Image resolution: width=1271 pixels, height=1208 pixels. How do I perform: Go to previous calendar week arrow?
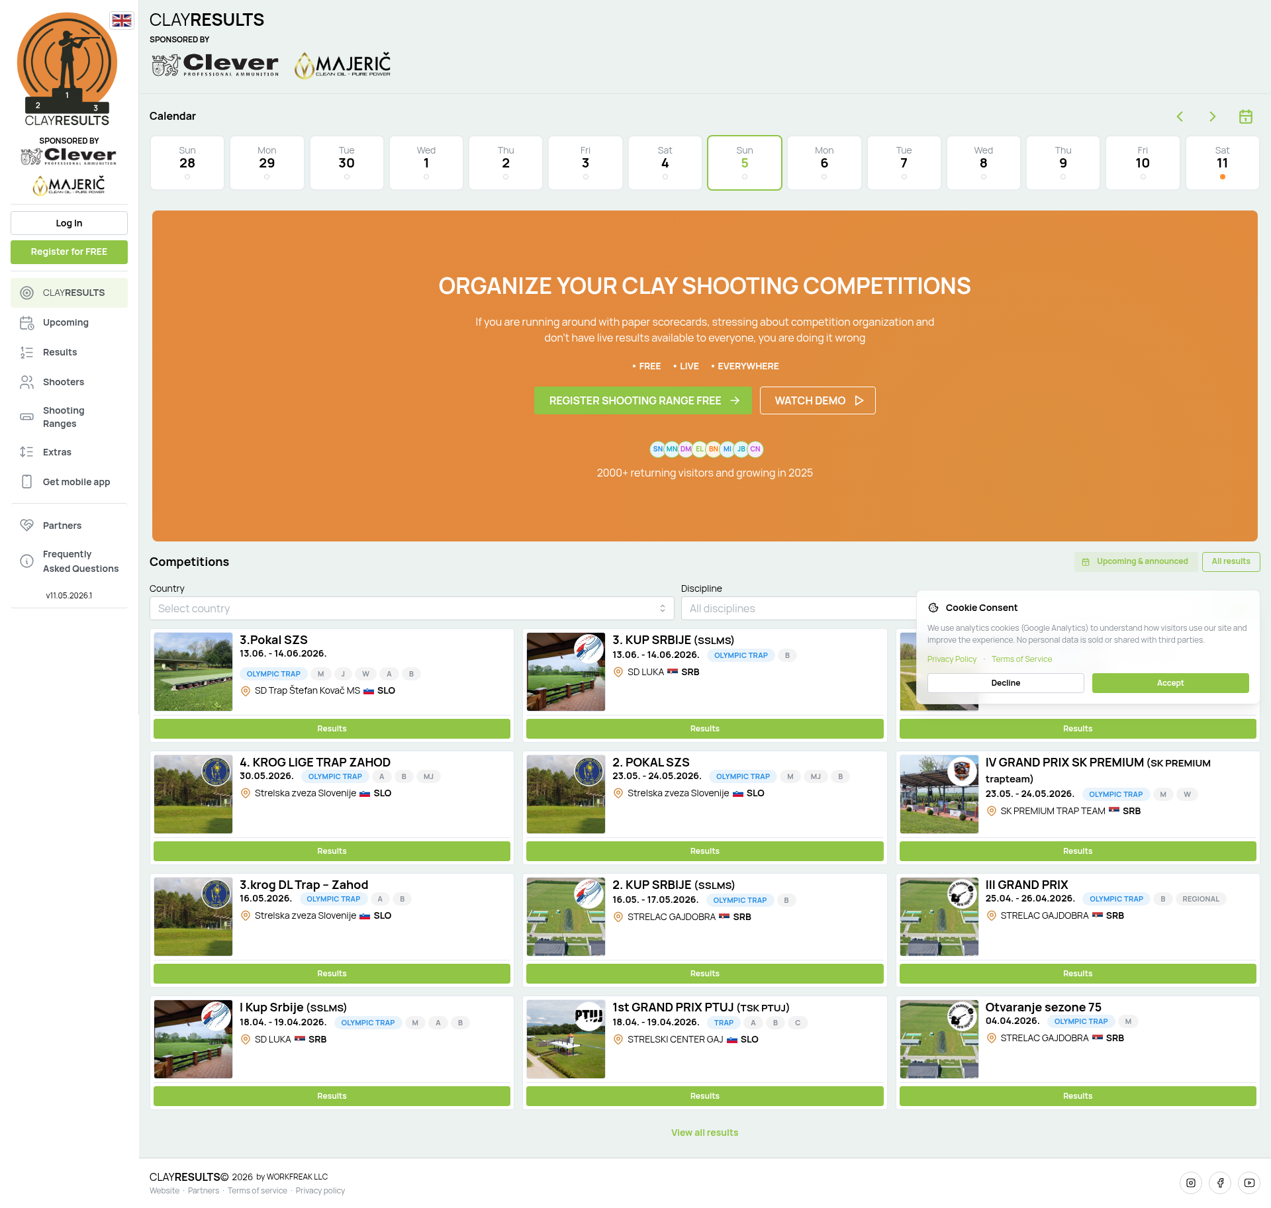coord(1180,116)
